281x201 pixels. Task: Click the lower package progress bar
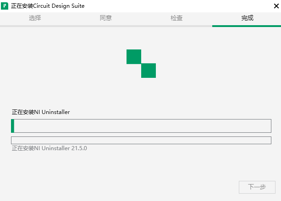tap(141, 140)
